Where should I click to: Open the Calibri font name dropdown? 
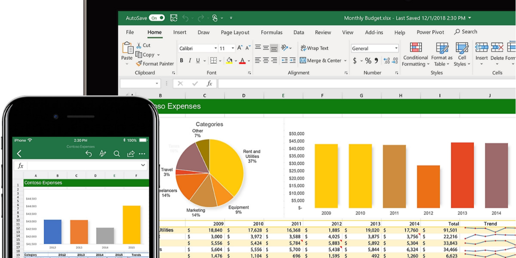215,49
